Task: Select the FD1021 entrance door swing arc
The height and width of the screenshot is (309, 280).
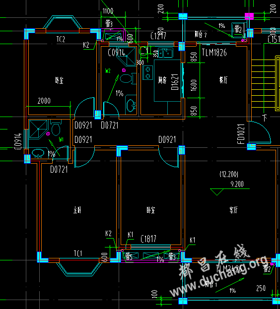Action: click(261, 132)
